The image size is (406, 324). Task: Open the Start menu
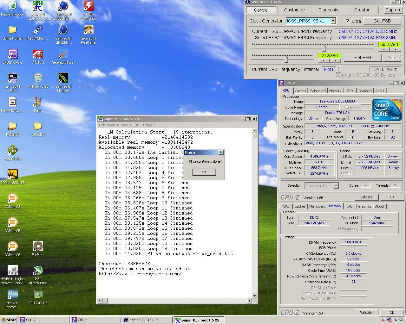pos(9,320)
